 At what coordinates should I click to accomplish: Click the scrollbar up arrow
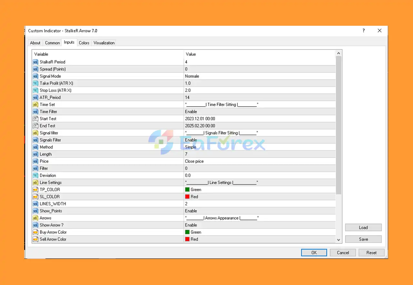pyautogui.click(x=338, y=53)
